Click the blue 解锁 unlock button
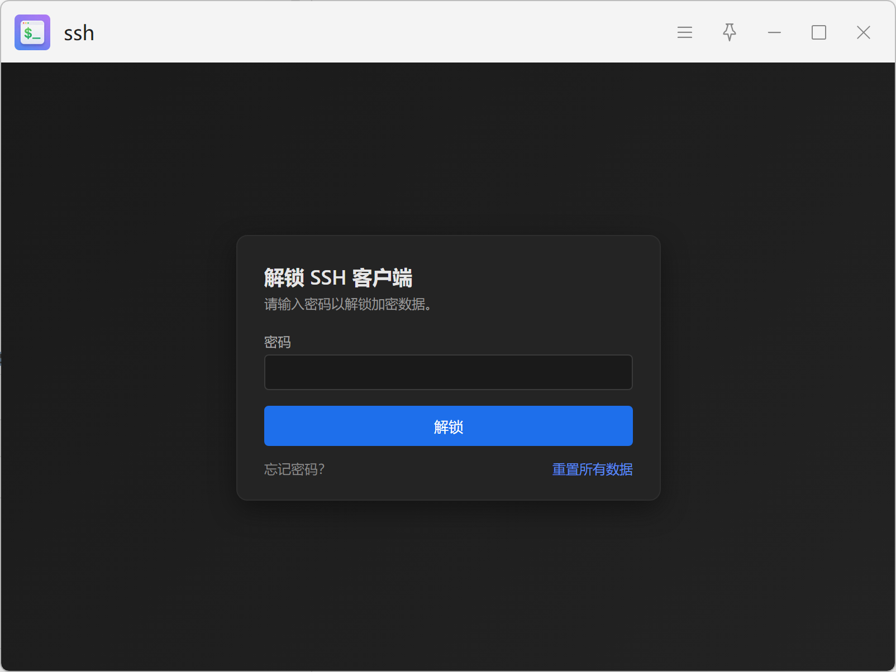Screen dimensions: 896x672 click(x=448, y=426)
